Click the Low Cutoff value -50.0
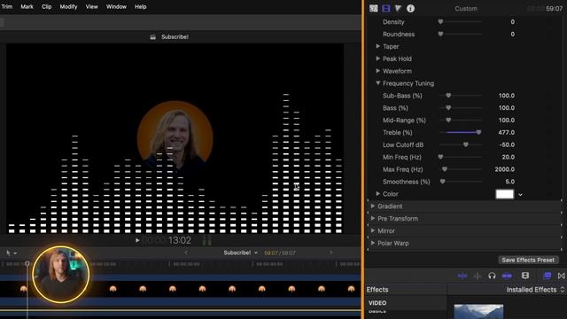This screenshot has width=567, height=319. pos(507,144)
